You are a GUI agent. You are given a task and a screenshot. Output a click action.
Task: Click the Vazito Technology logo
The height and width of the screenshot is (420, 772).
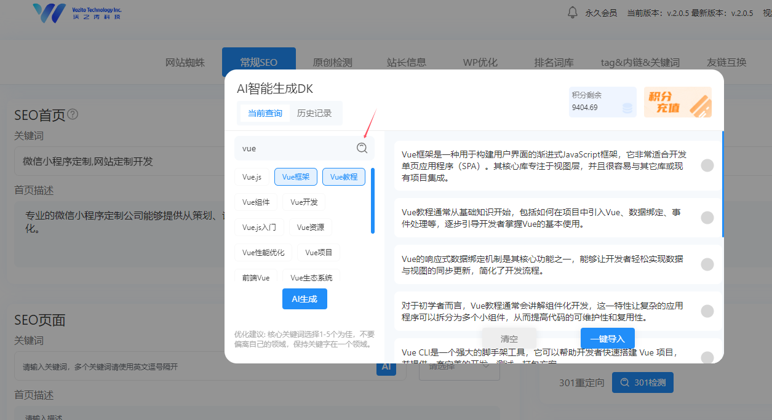point(77,12)
